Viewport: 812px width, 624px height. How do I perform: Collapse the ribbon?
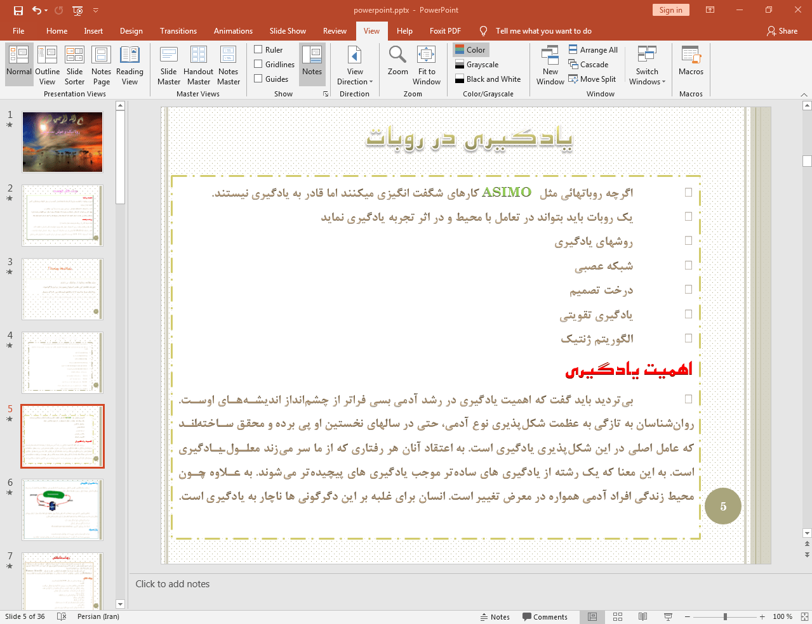[x=804, y=94]
